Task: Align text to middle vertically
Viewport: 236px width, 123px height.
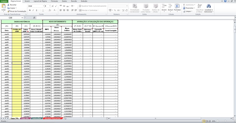Action: click(64, 6)
